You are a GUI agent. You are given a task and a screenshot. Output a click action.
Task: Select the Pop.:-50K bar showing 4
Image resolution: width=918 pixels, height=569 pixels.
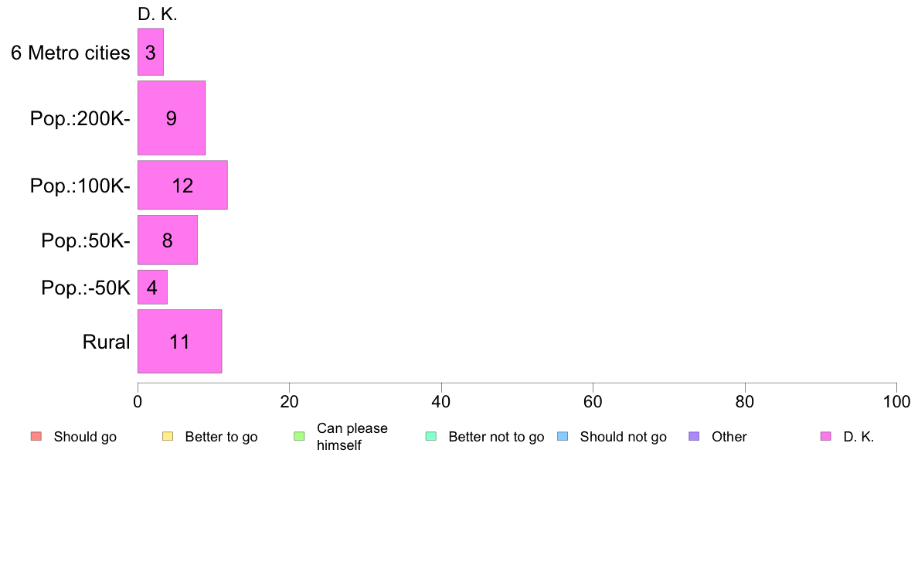pos(152,287)
